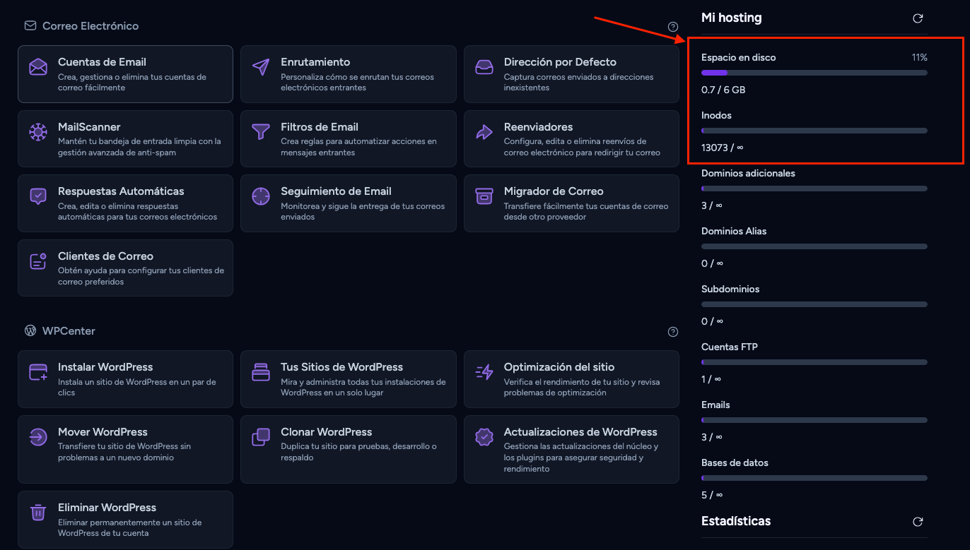Click the Eliminar WordPress trash icon
This screenshot has width=970, height=550.
point(38,513)
